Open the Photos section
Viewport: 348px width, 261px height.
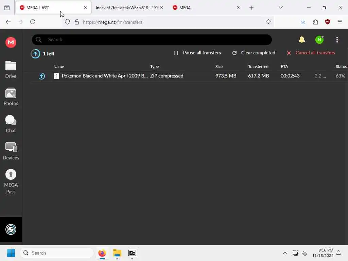click(x=11, y=97)
